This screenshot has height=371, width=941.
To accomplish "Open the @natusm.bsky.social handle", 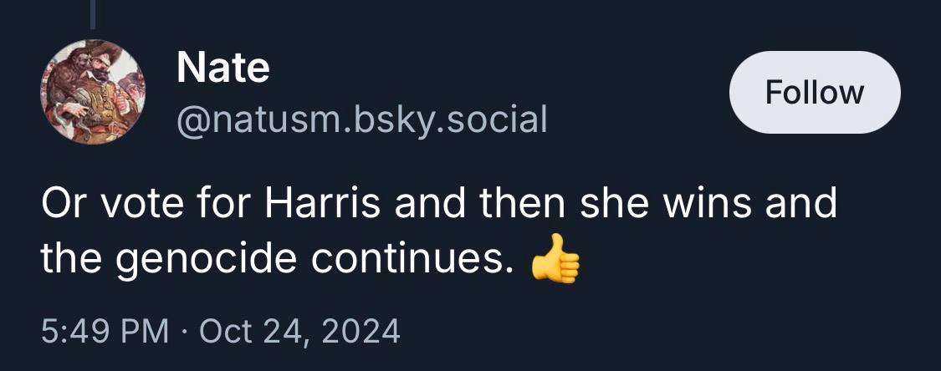I will pyautogui.click(x=361, y=119).
